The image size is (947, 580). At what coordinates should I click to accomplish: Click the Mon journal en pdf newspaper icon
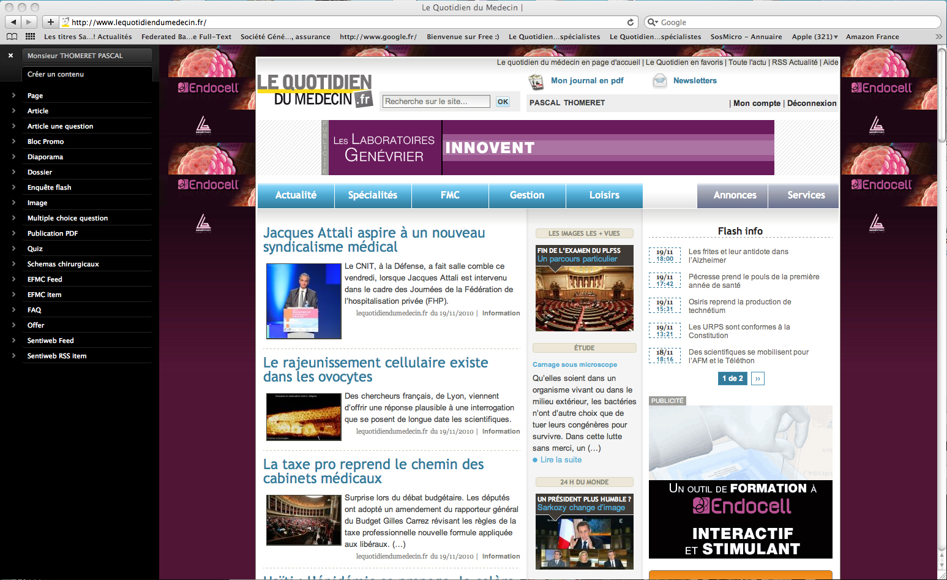[x=536, y=81]
